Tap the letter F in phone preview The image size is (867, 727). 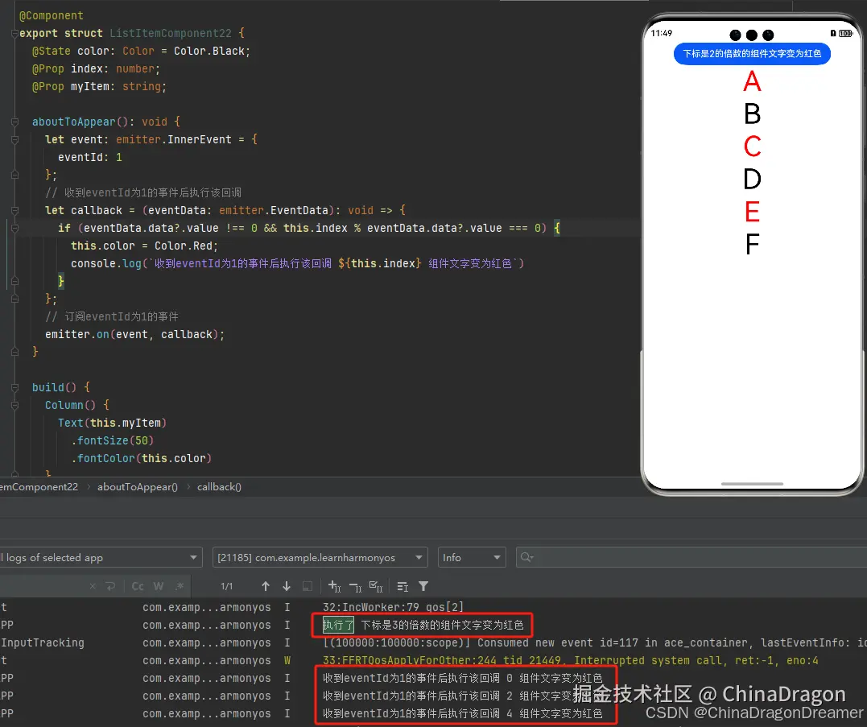pos(752,244)
